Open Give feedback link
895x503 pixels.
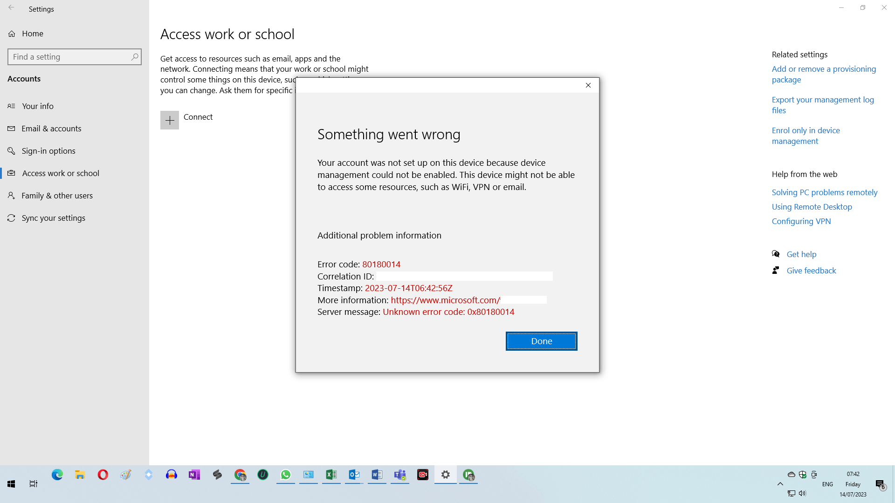coord(811,271)
